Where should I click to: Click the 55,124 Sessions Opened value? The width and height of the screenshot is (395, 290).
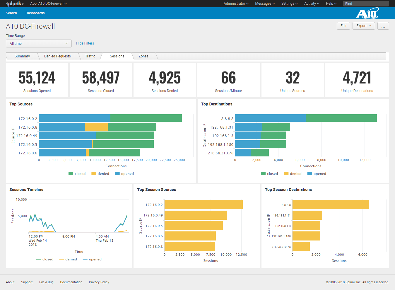tap(37, 78)
